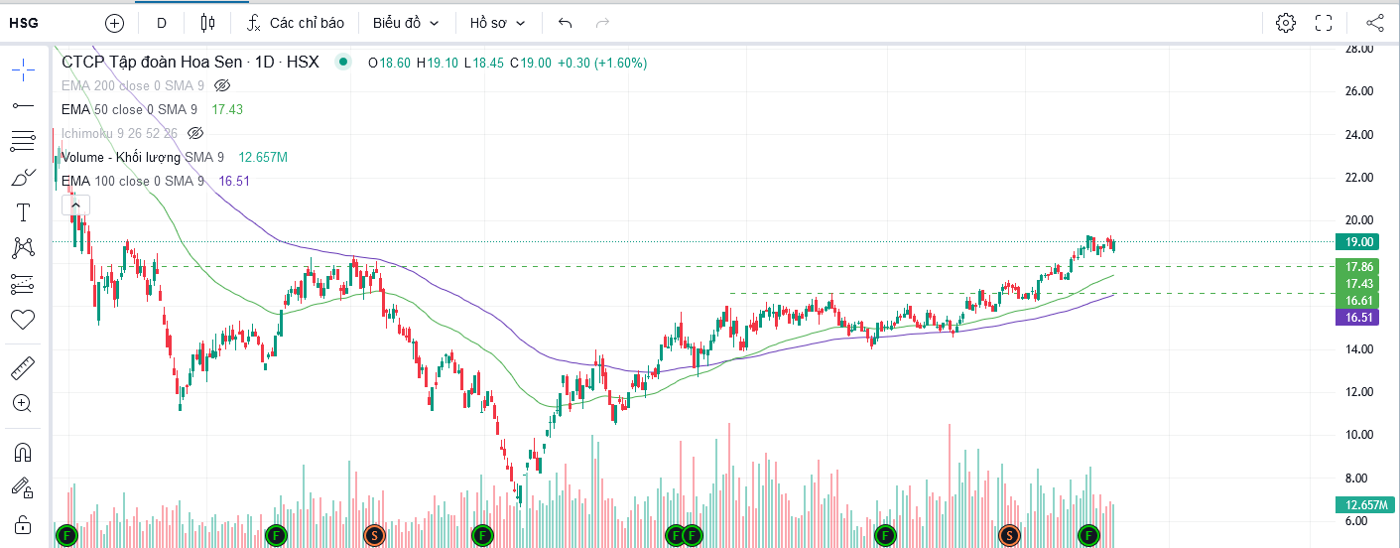Image resolution: width=1400 pixels, height=548 pixels.
Task: Change the D time interval
Action: [162, 22]
